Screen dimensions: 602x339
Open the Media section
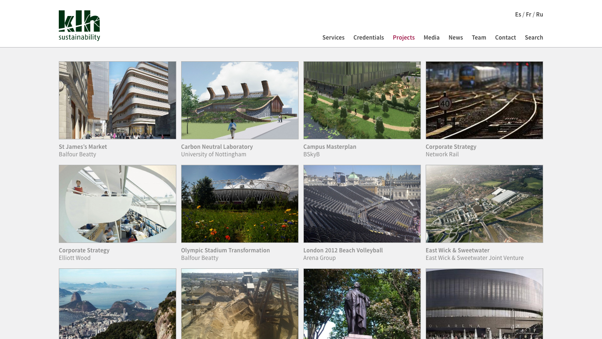[x=431, y=38]
